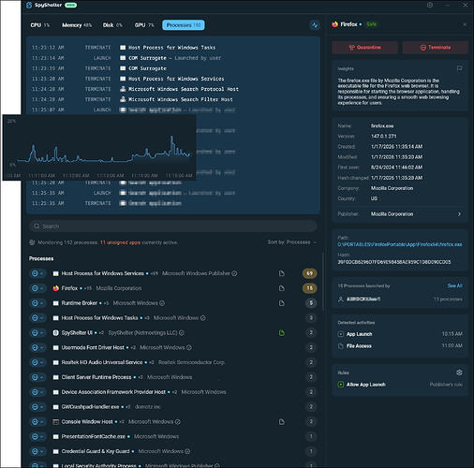Open file icon on Host Process for Windows Services row
The width and height of the screenshot is (474, 468).
coord(281,273)
